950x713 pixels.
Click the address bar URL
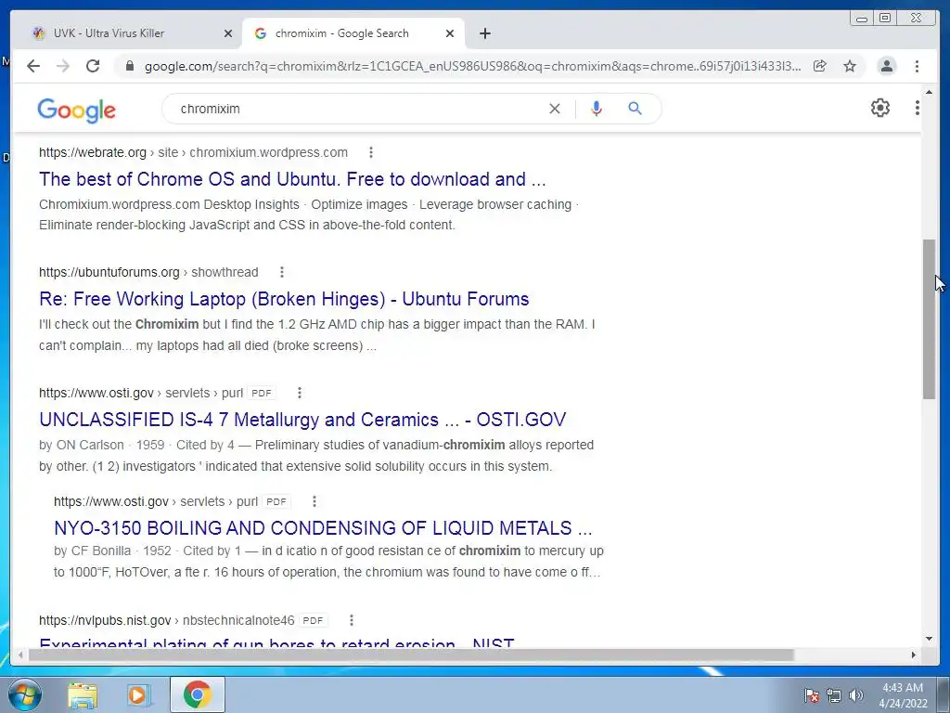tap(472, 66)
